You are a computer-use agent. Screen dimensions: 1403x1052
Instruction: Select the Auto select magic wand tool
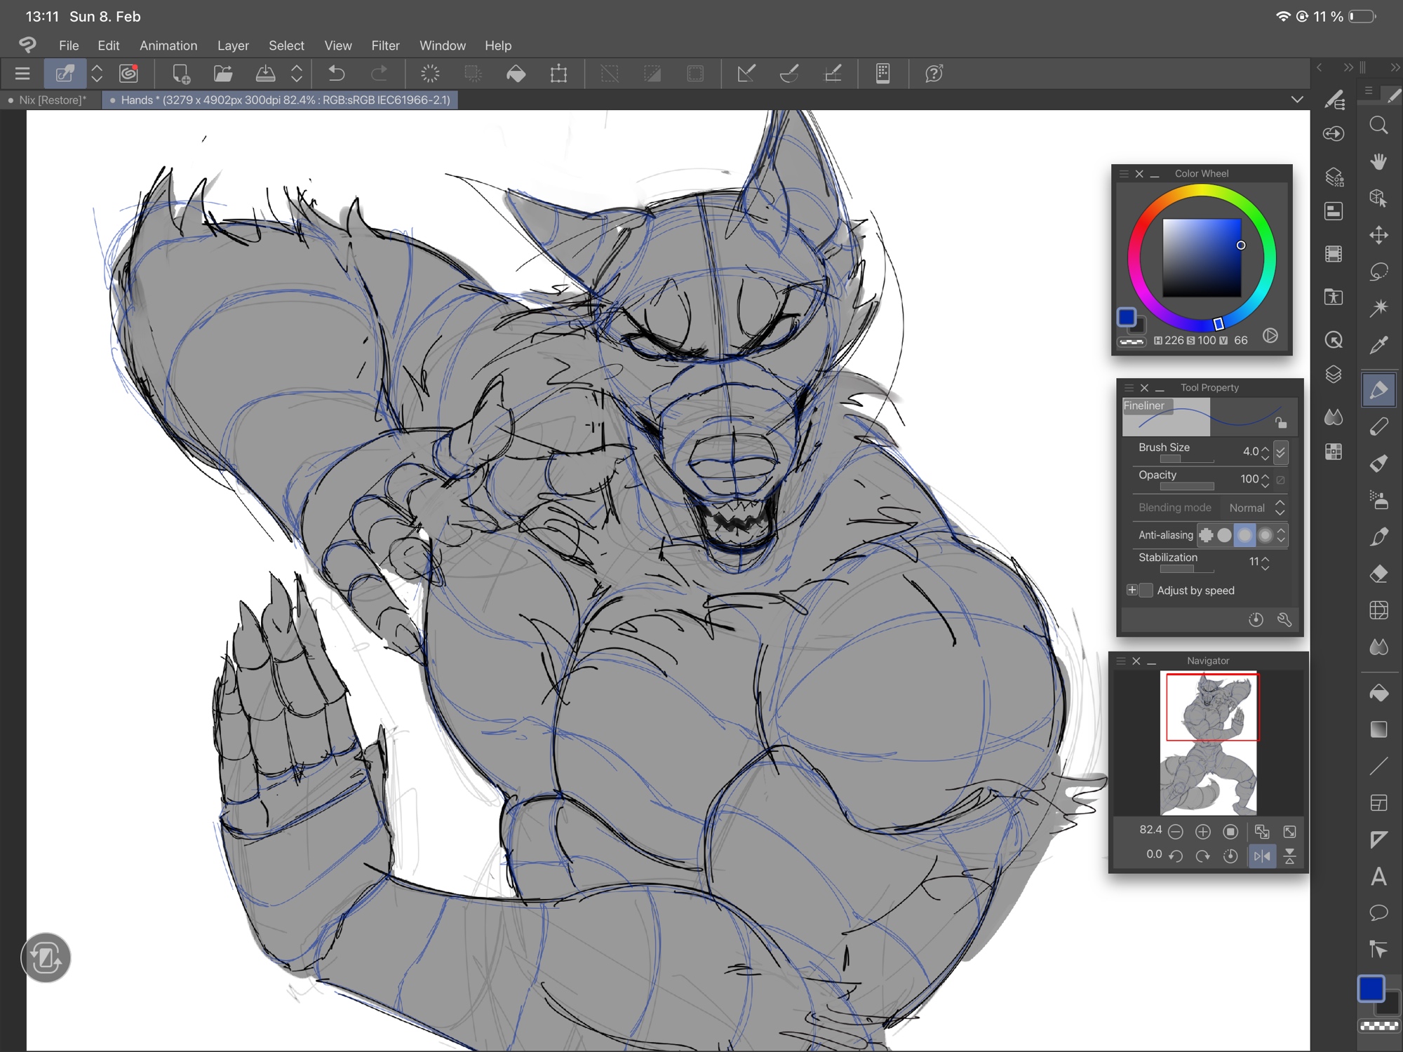[x=1378, y=308]
